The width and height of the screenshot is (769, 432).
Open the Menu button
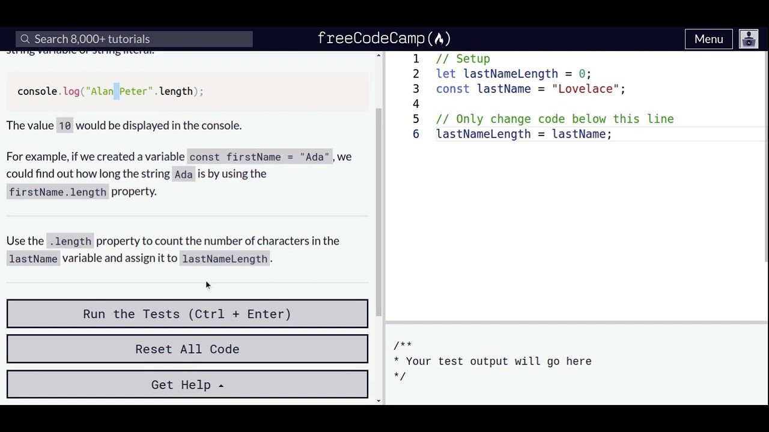tap(709, 39)
